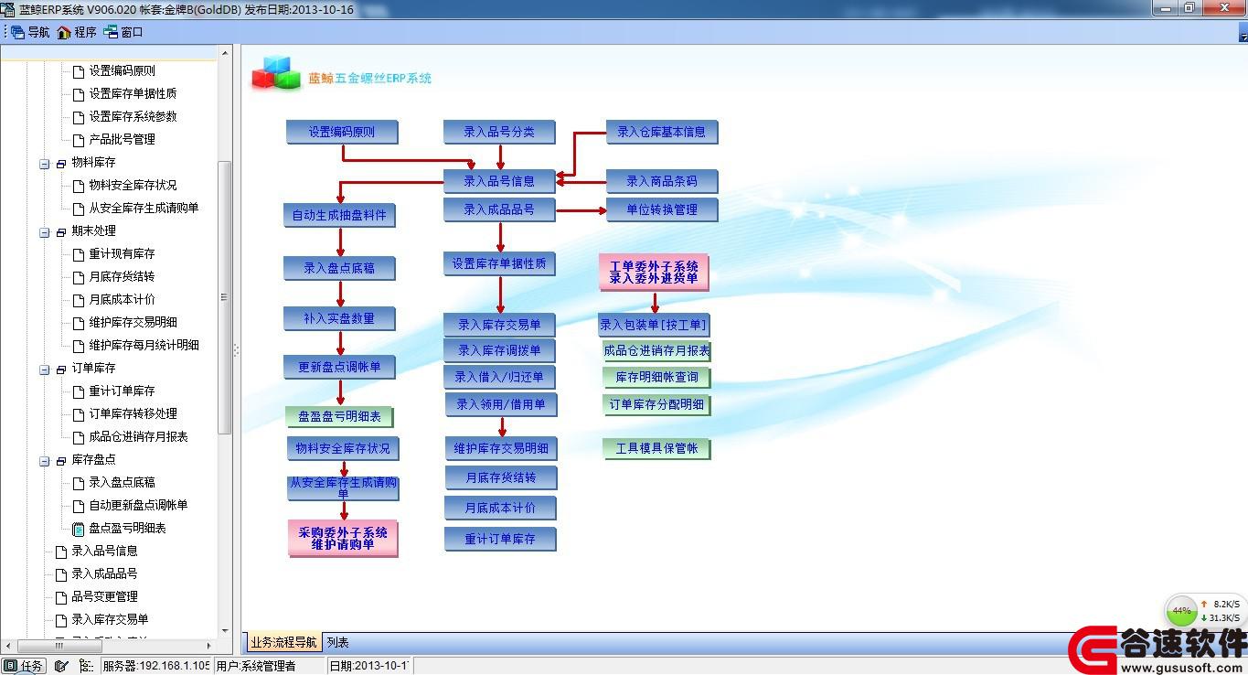This screenshot has width=1248, height=675.
Task: Select 录入成品品号 in the tree
Action: (x=104, y=573)
